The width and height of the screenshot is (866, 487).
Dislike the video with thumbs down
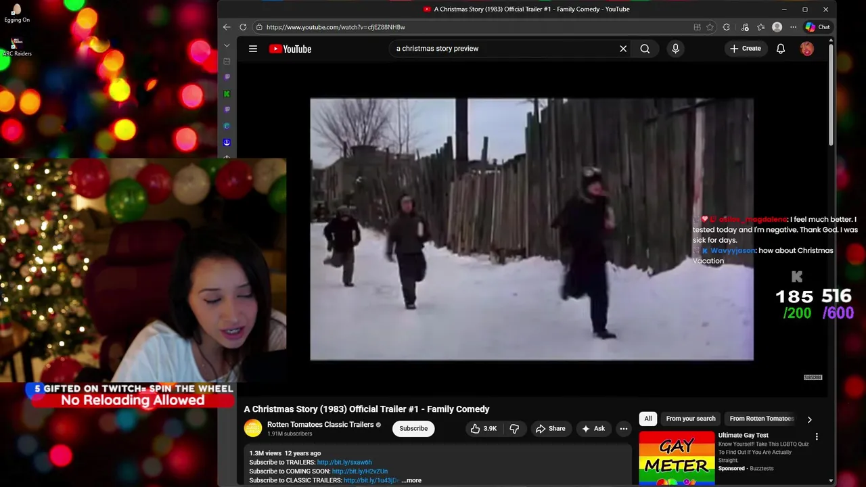pos(514,428)
